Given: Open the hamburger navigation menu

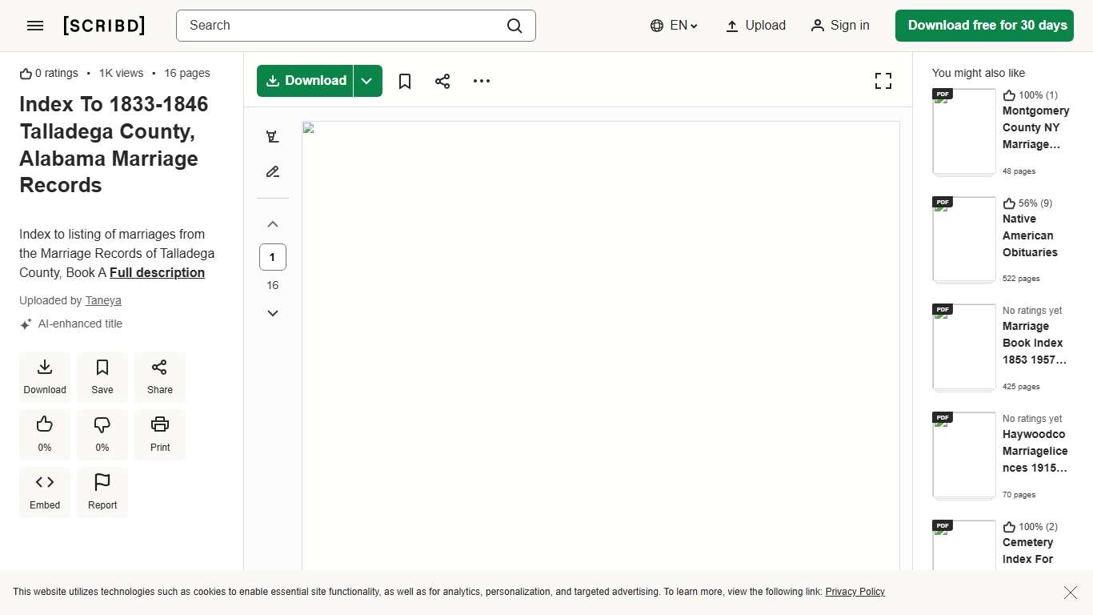Looking at the screenshot, I should point(35,26).
